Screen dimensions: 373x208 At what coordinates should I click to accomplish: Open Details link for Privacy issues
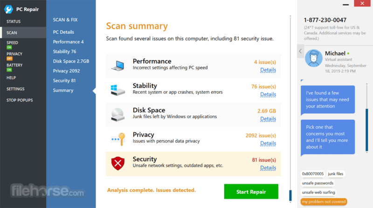click(x=268, y=143)
